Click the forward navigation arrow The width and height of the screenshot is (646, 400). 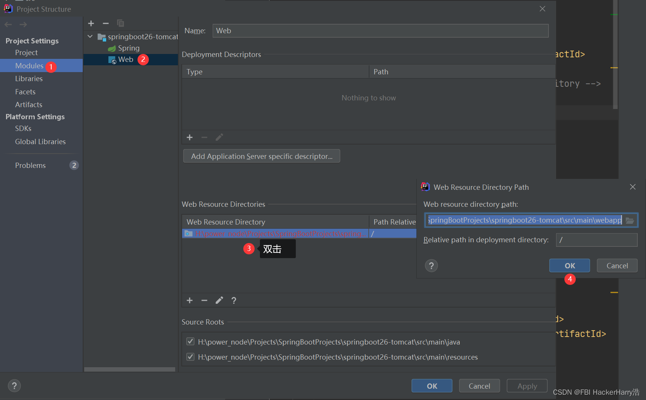tap(23, 25)
